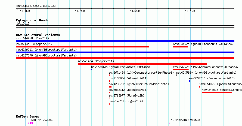
Task: Open the nsv571454 (Cooper2011) label
Action: pyautogui.click(x=96, y=61)
